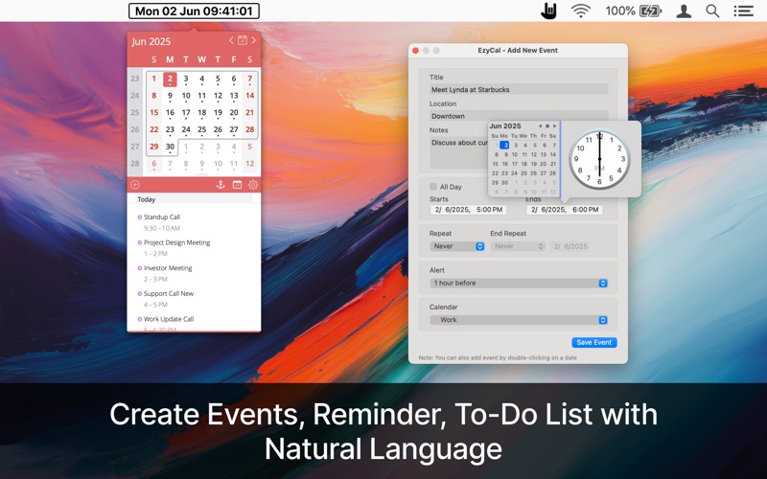Open Spotlight search magnifier
The image size is (767, 479).
pos(712,11)
